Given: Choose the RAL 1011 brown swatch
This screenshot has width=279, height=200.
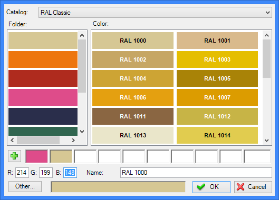Looking at the screenshot, I should click(133, 116).
